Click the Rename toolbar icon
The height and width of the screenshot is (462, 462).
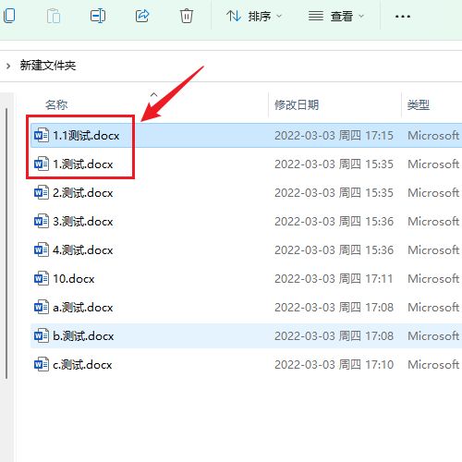(x=98, y=16)
